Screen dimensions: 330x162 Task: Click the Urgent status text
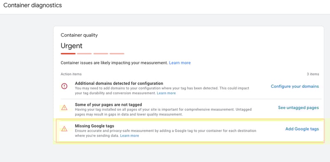pyautogui.click(x=71, y=46)
